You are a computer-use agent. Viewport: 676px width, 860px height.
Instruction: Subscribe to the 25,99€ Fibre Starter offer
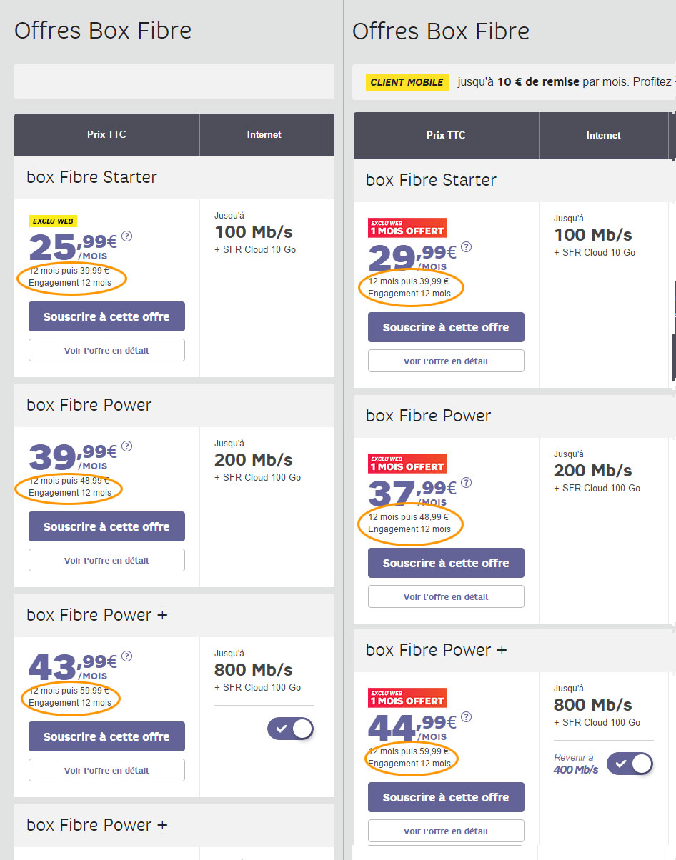coord(106,316)
